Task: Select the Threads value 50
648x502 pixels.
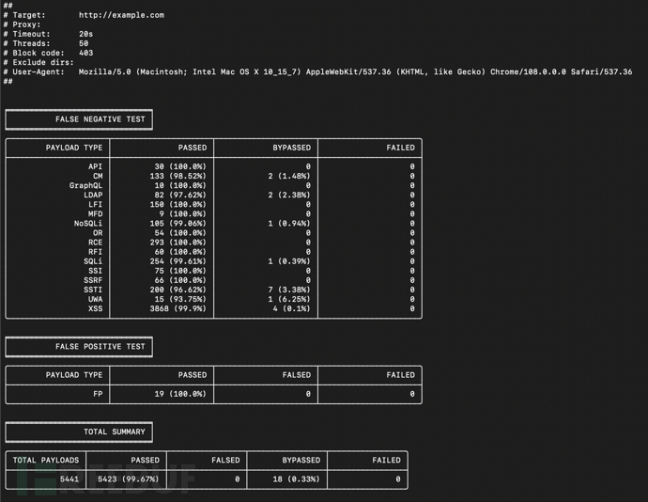Action: coord(84,44)
